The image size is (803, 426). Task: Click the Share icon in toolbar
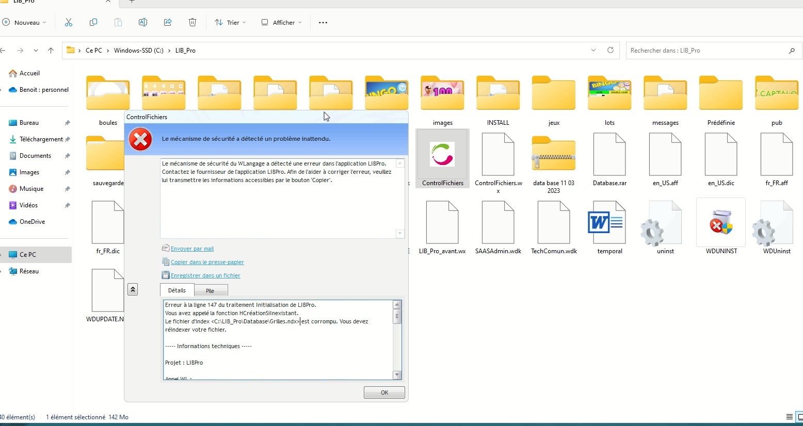coord(168,22)
